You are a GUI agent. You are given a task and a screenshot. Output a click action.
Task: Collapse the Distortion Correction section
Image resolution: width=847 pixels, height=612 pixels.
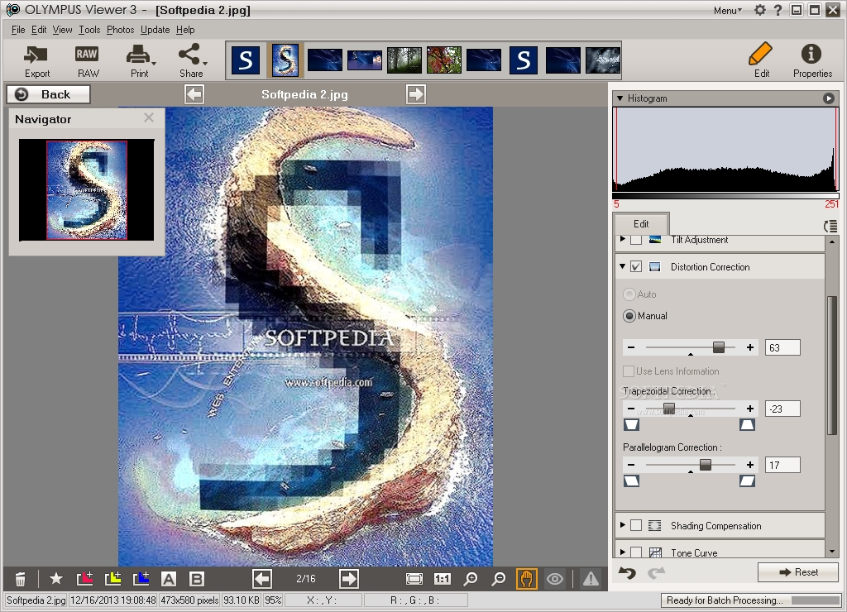[622, 266]
